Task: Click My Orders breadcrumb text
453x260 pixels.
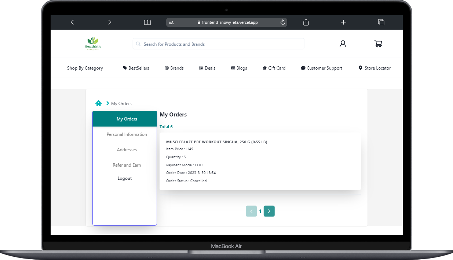Action: tap(121, 104)
